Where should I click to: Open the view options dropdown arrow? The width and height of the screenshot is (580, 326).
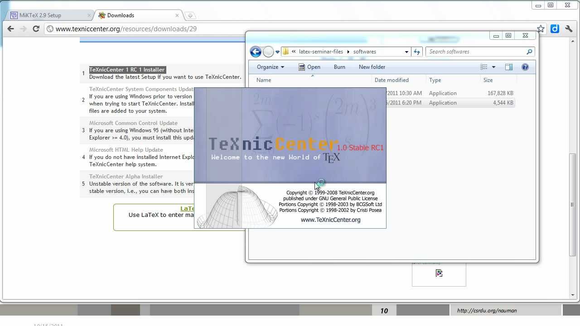(493, 67)
